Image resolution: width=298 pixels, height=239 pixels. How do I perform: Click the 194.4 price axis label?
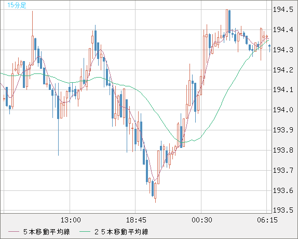click(x=283, y=29)
